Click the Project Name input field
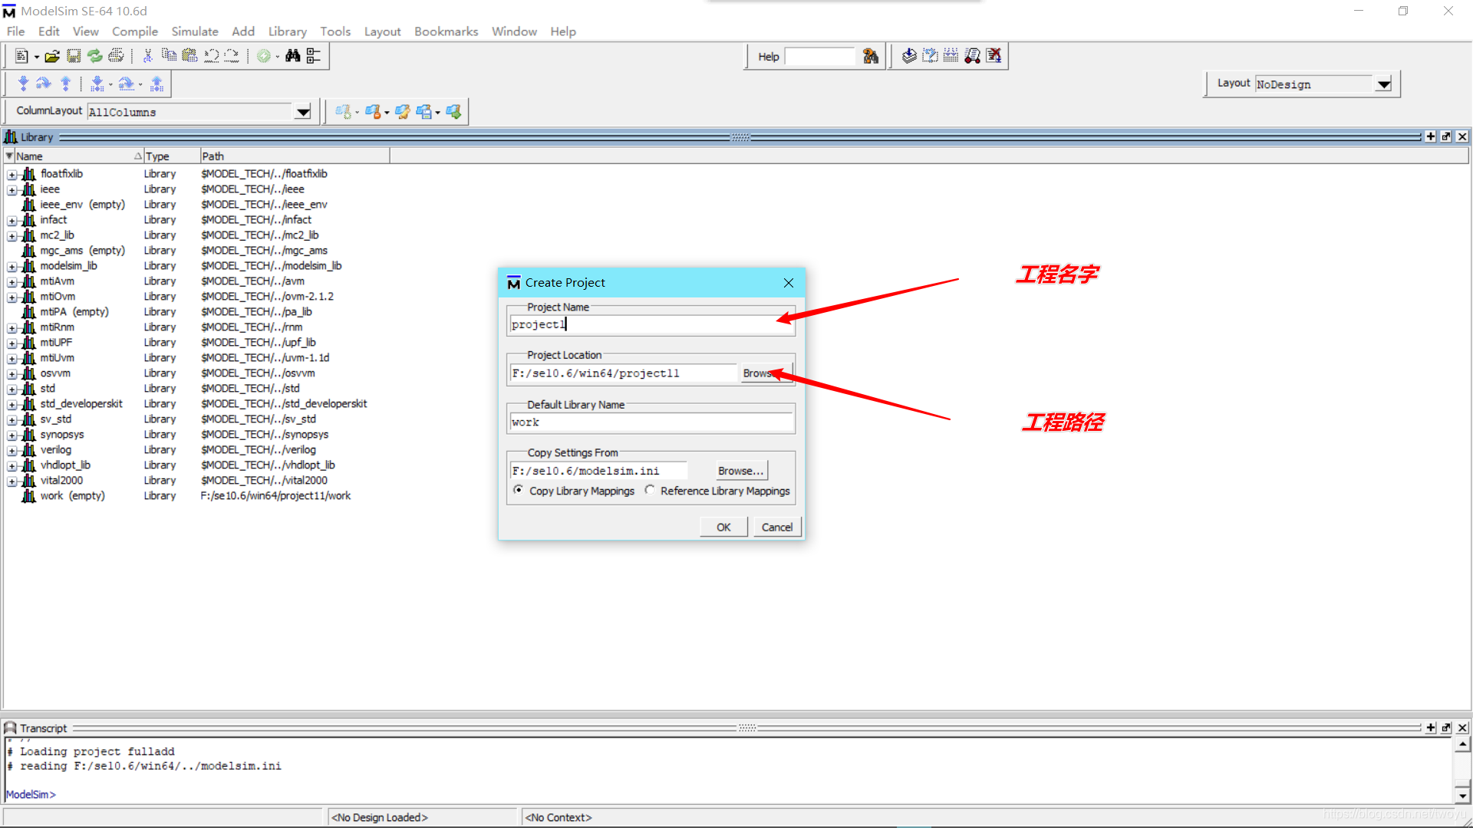This screenshot has width=1473, height=828. coord(651,324)
